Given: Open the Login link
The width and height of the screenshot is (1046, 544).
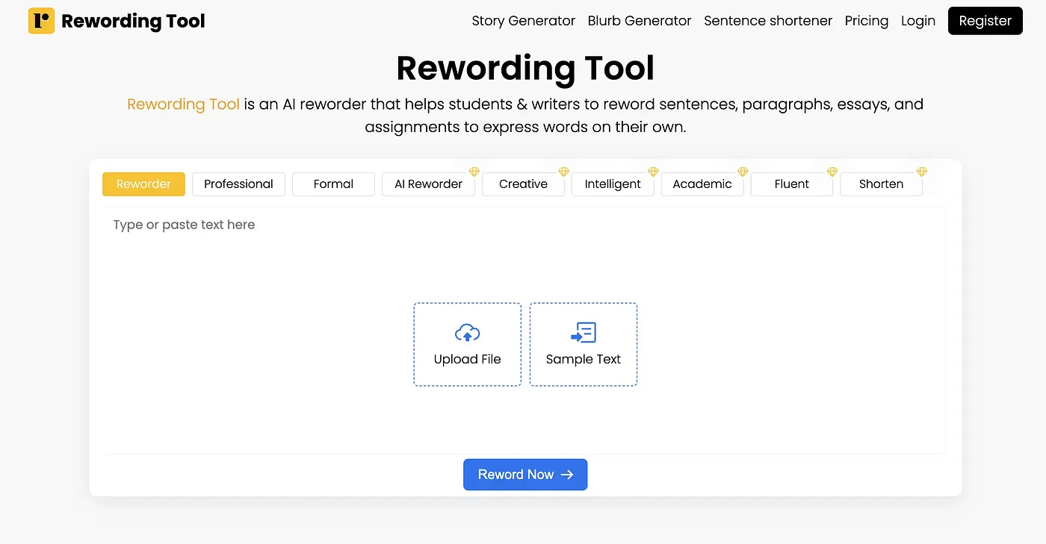Looking at the screenshot, I should click(918, 21).
